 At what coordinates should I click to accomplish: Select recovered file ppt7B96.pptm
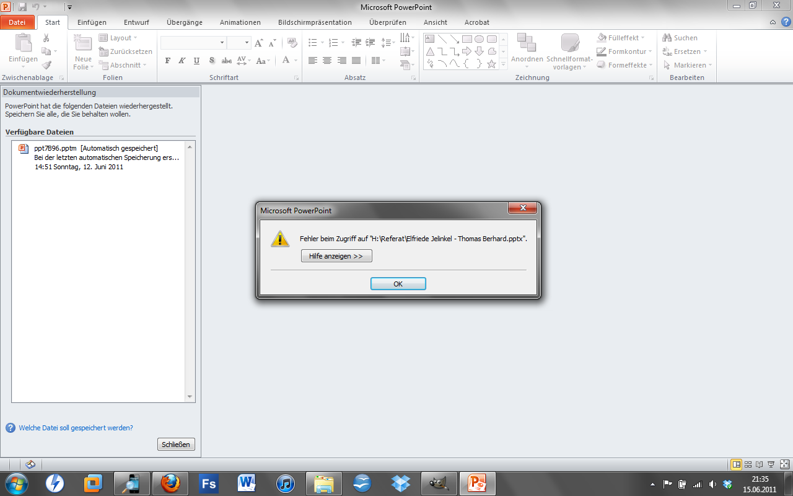[x=99, y=157]
